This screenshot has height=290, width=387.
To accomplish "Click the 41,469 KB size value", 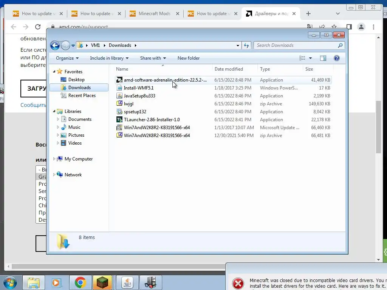I will pos(320,80).
